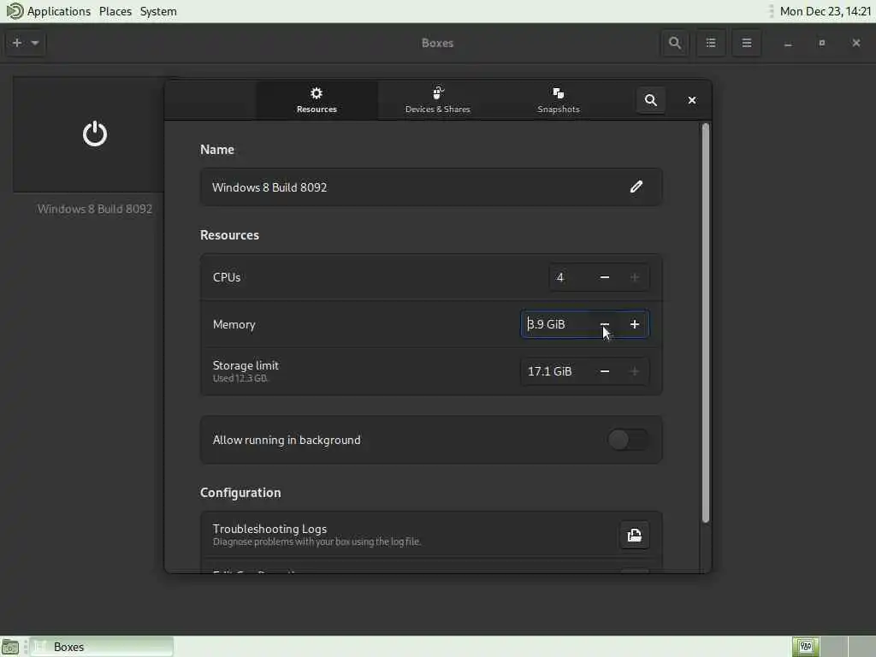Click the properties dialog search icon
Image resolution: width=876 pixels, height=657 pixels.
(651, 101)
